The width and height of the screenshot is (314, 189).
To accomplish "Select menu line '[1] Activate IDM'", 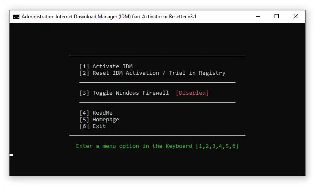I will coord(106,66).
